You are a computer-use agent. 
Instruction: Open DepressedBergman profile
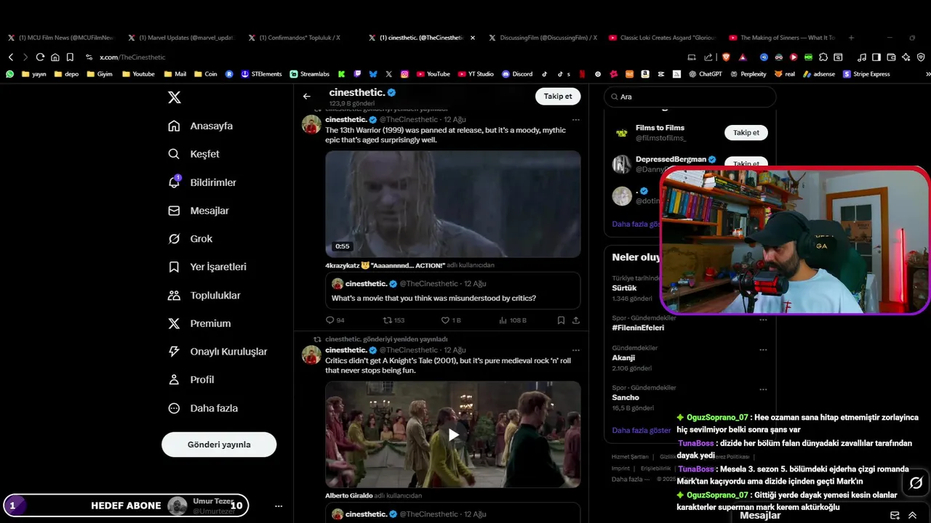[671, 159]
